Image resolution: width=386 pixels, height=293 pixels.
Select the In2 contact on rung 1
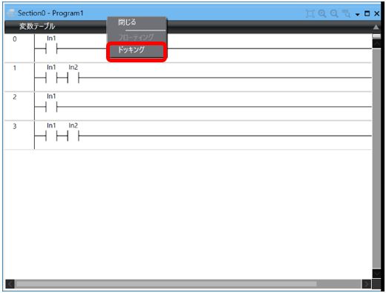pyautogui.click(x=73, y=77)
